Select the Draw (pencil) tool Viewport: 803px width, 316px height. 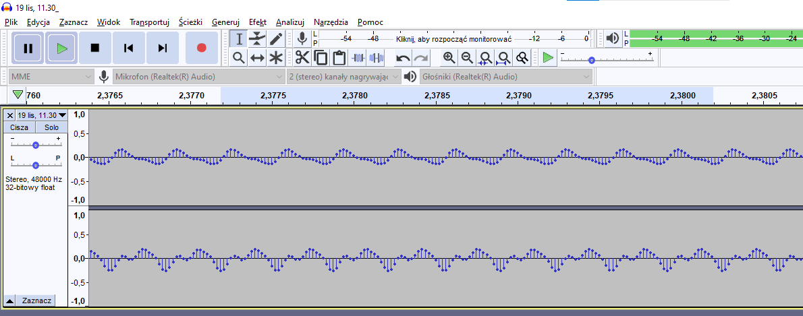(x=276, y=39)
